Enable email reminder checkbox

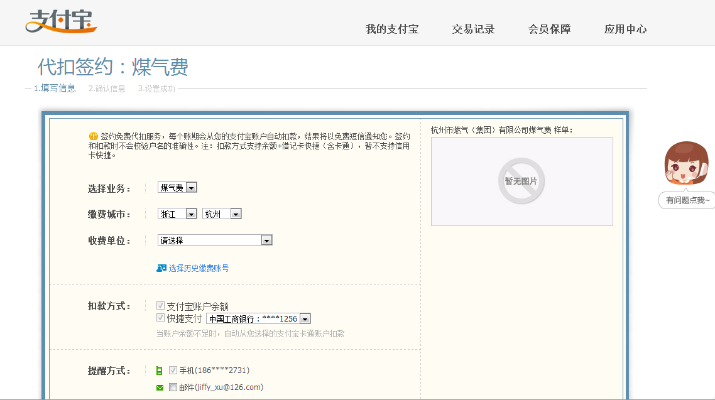(x=173, y=387)
